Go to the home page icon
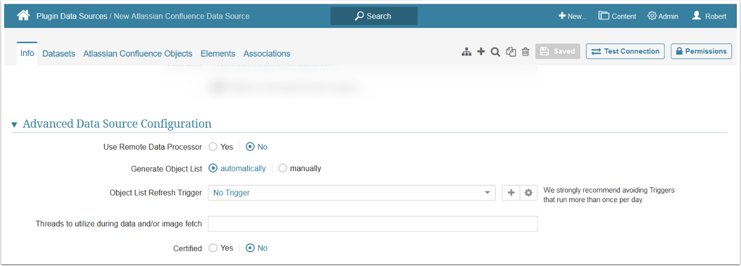The width and height of the screenshot is (741, 266). 23,16
